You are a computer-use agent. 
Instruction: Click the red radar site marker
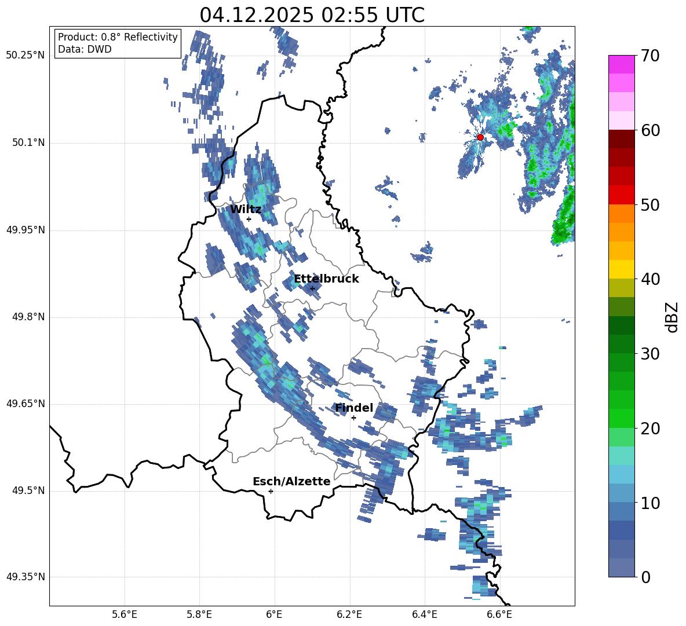480,137
